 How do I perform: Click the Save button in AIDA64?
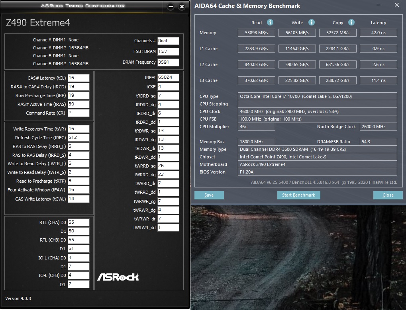pos(209,195)
